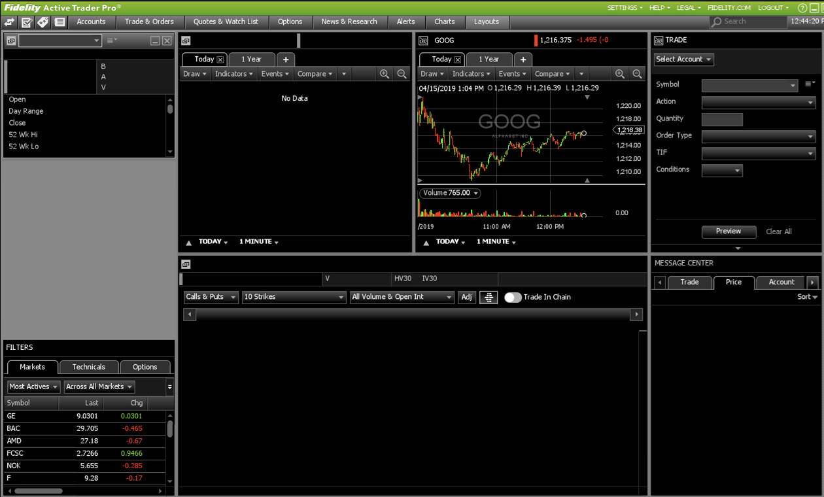Click into the Quantity input field
Viewport: 824px width, 497px height.
722,120
